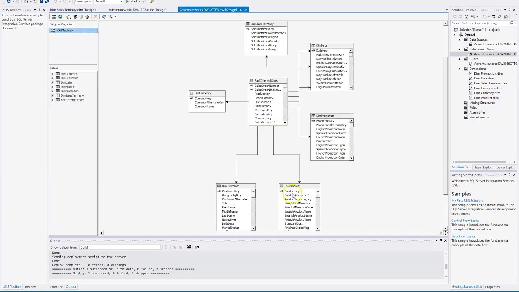This screenshot has height=292, width=519.
Task: Click DimPromotion table header in diagram
Action: (332, 116)
